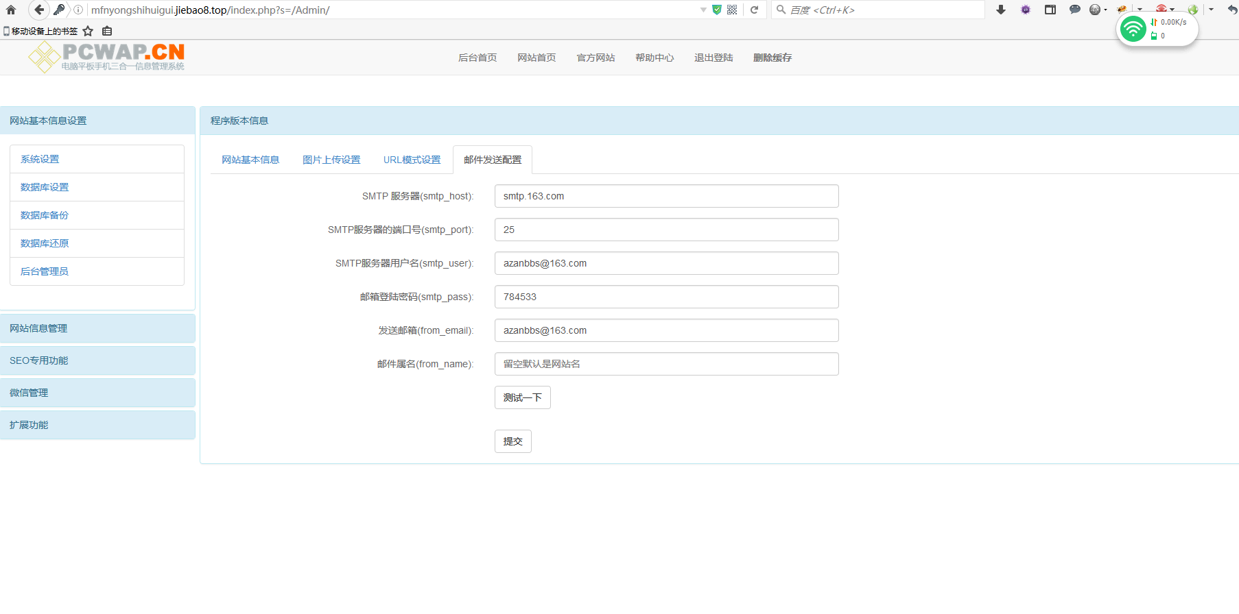Toggle the sidebar panel icon in toolbar
1239x614 pixels.
tap(1050, 10)
